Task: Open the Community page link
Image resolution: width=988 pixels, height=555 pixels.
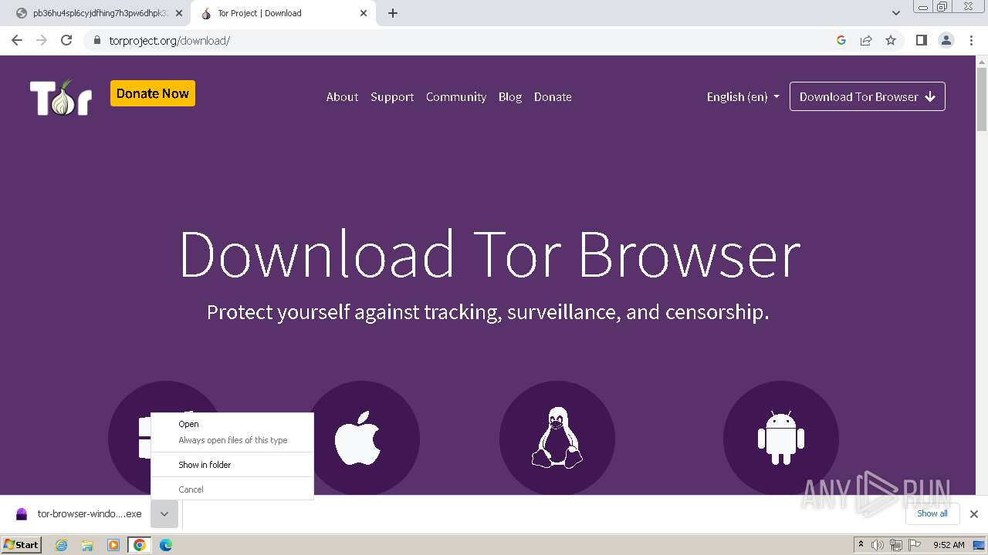Action: [x=456, y=96]
